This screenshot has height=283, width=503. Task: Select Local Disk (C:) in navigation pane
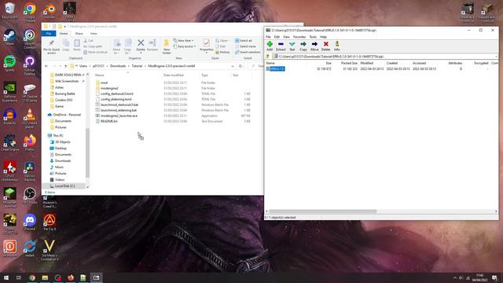(x=64, y=186)
